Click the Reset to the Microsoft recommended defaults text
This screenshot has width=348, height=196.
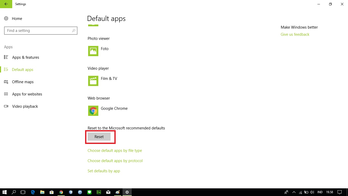(126, 128)
